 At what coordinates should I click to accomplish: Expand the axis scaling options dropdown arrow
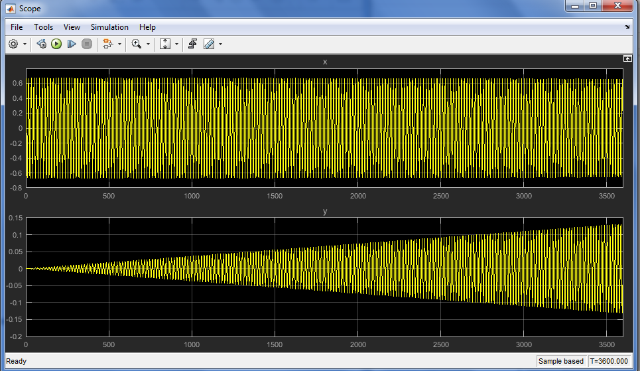pyautogui.click(x=176, y=44)
